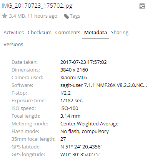Open the Activities tab
This screenshot has height=160, width=148.
(x=13, y=33)
